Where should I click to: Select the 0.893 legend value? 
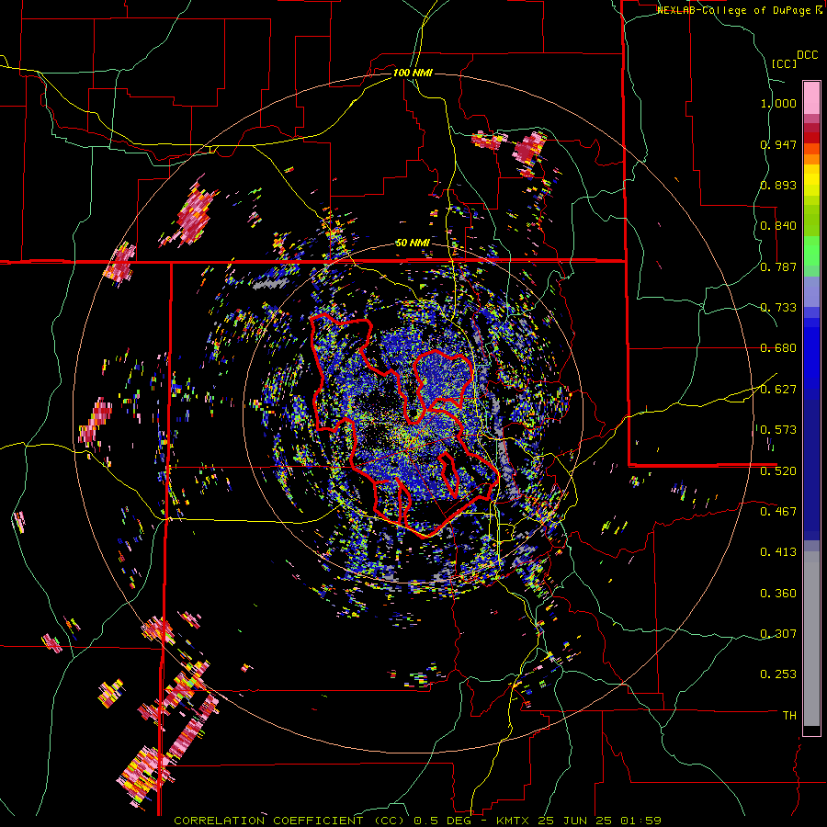(x=778, y=185)
